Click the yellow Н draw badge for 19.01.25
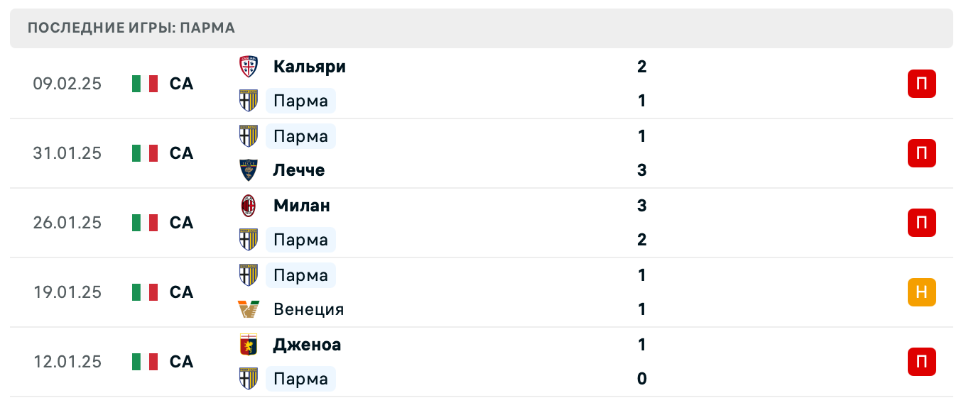The image size is (966, 410). [x=921, y=292]
